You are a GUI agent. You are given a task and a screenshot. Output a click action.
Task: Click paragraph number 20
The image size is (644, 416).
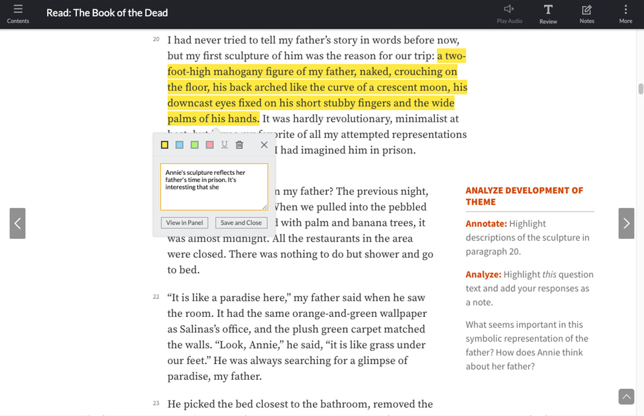coord(156,40)
